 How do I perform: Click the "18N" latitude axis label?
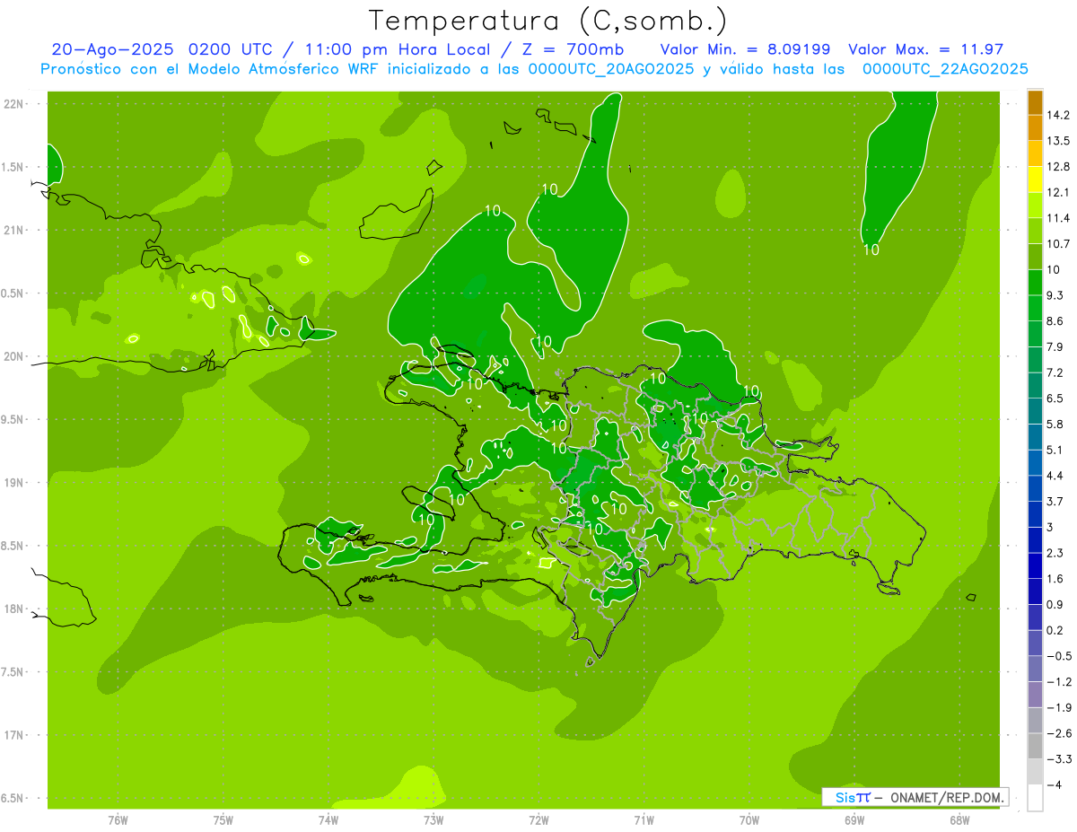(13, 609)
